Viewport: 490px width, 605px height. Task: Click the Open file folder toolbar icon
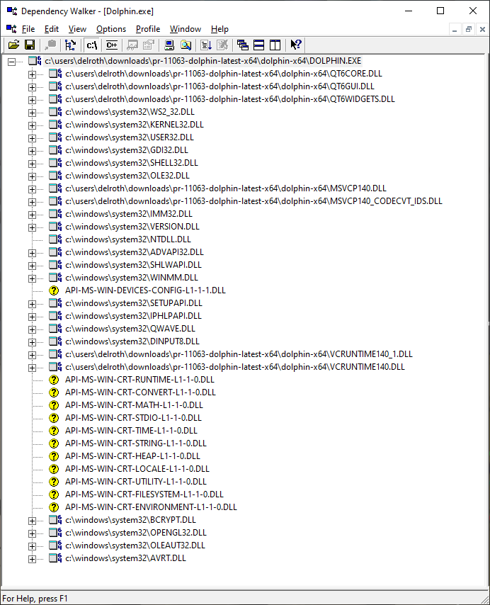(x=14, y=45)
